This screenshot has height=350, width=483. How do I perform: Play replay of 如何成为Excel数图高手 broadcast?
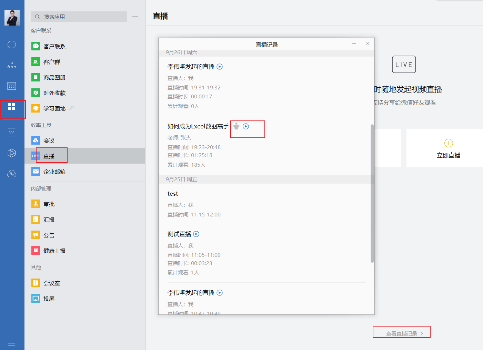pos(246,126)
